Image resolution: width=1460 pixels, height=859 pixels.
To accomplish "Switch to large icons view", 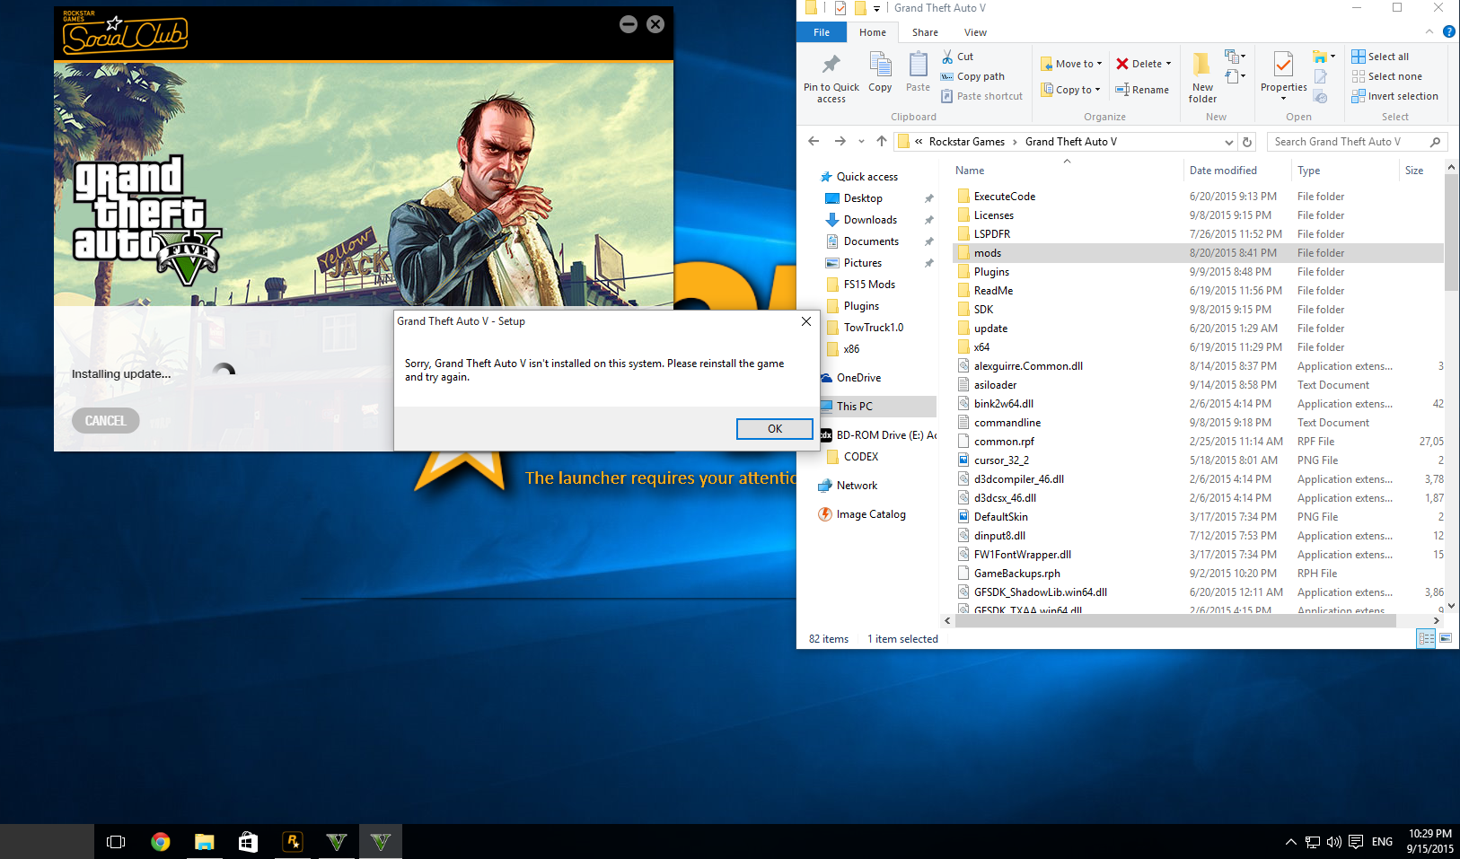I will [x=1446, y=638].
